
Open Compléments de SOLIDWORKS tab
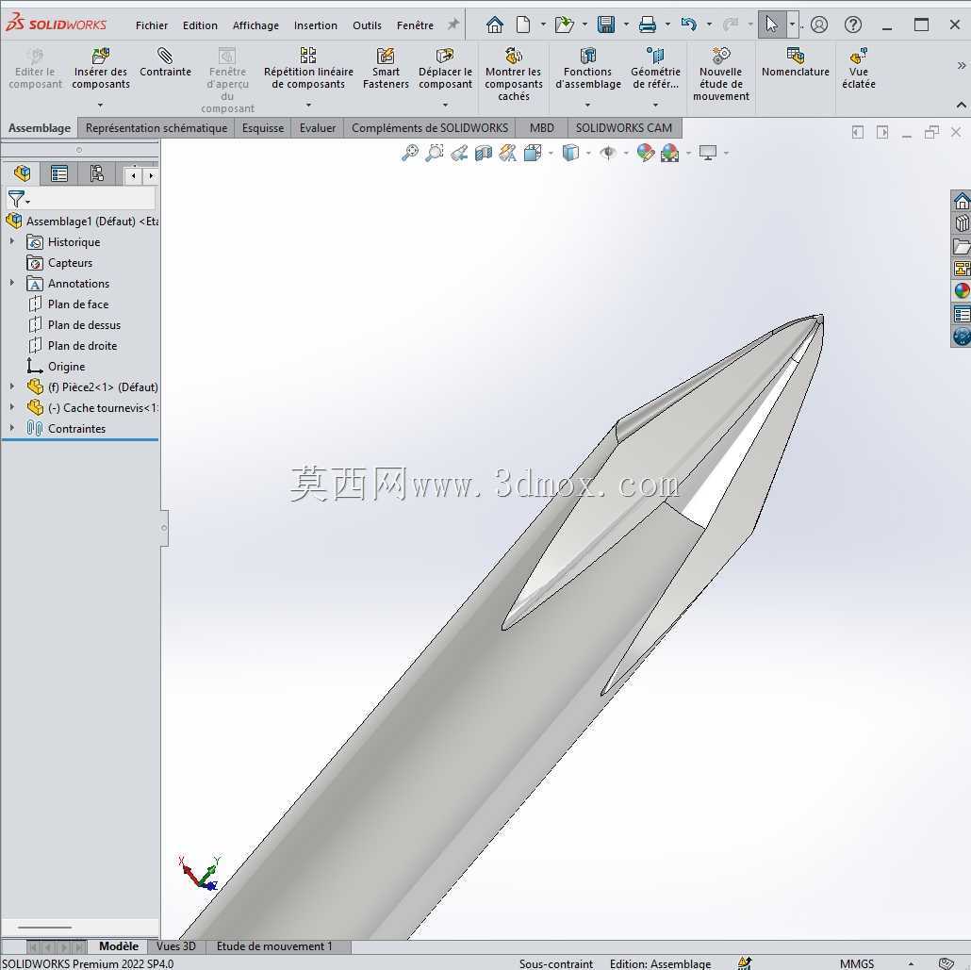coord(430,127)
